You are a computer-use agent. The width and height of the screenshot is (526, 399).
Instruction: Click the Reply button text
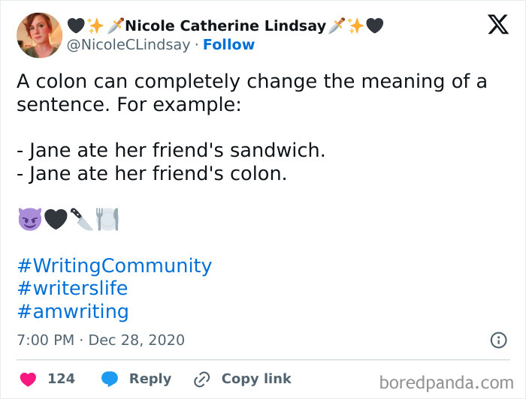pyautogui.click(x=150, y=379)
